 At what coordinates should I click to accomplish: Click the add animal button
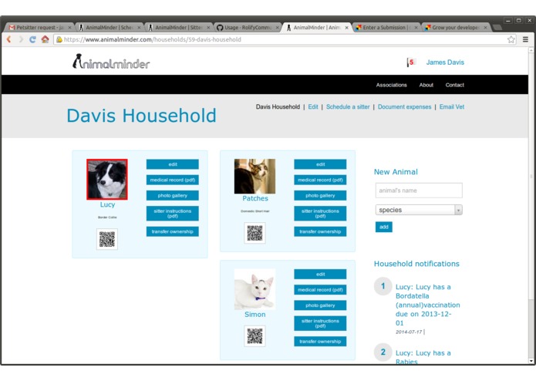(383, 227)
